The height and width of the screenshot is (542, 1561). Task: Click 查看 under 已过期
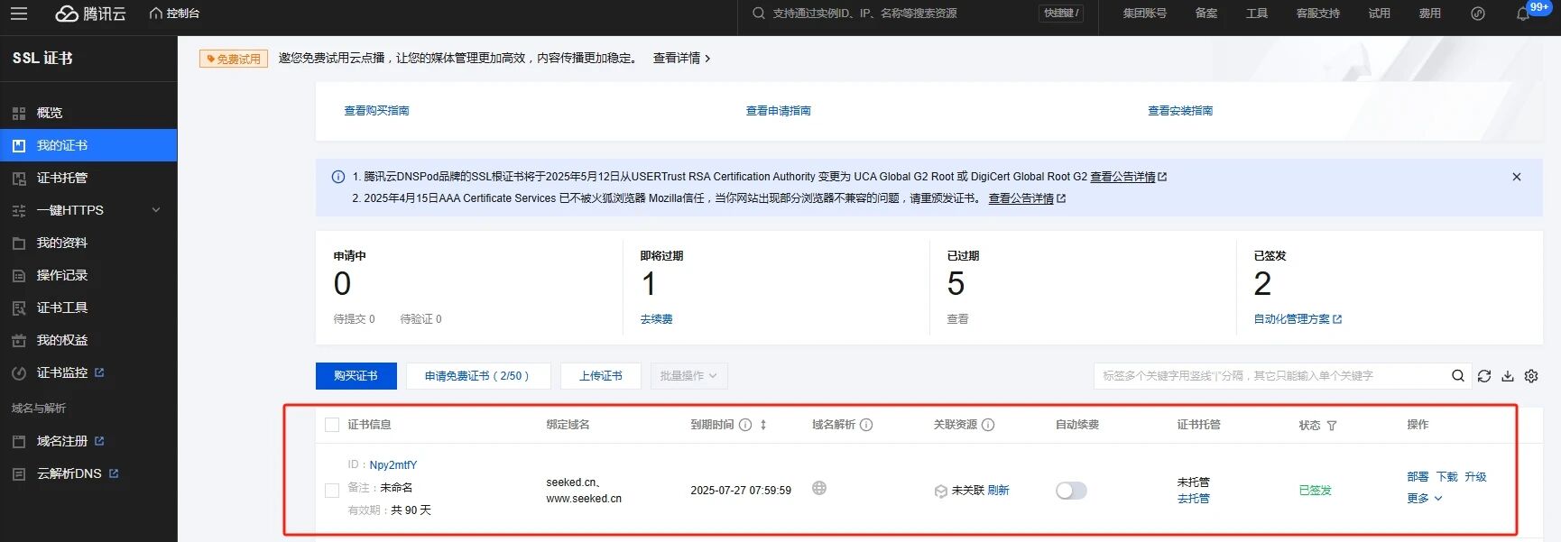[x=957, y=319]
